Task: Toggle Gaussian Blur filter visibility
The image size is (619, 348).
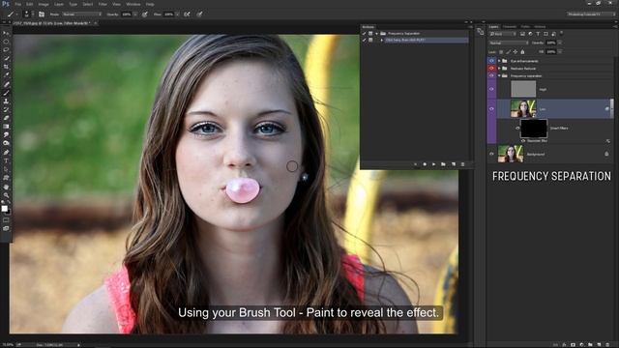Action: pyautogui.click(x=523, y=141)
